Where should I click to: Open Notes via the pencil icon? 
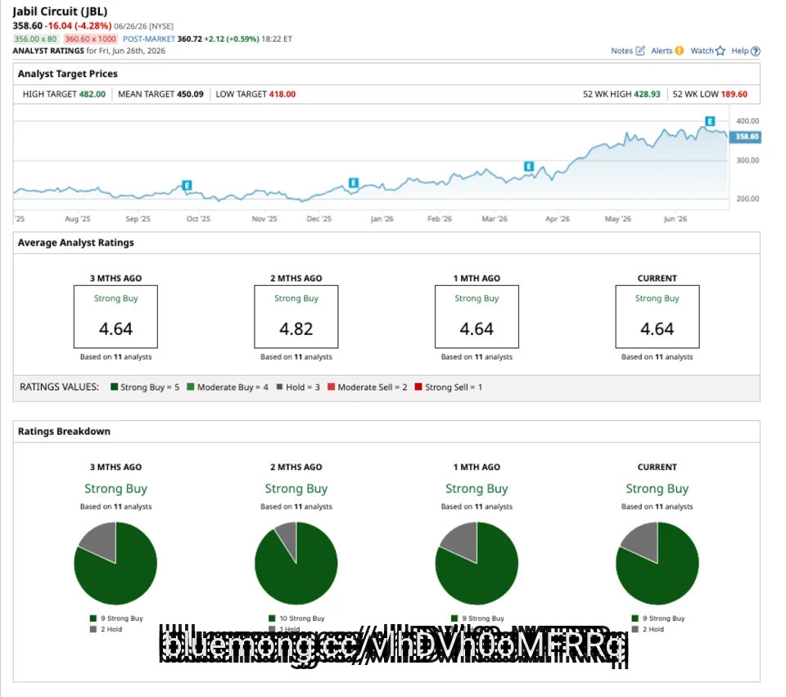coord(640,51)
